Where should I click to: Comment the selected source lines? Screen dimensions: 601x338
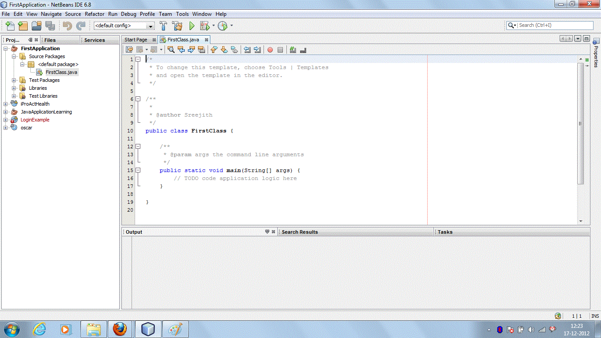293,49
